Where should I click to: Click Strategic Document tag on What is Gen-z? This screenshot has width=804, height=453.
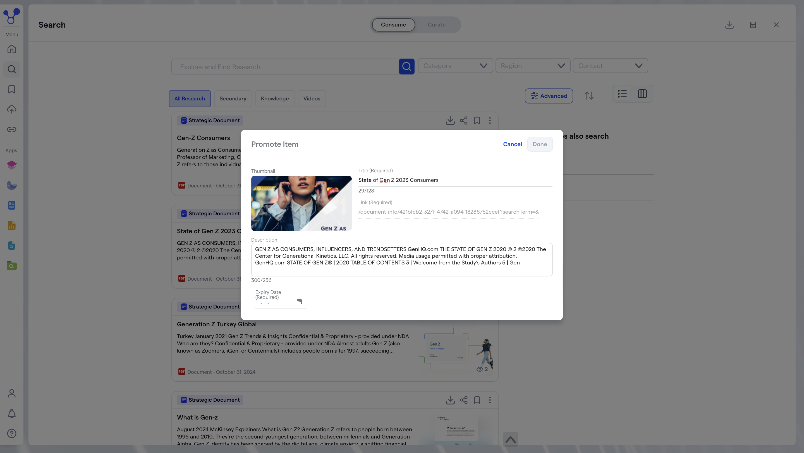point(210,400)
